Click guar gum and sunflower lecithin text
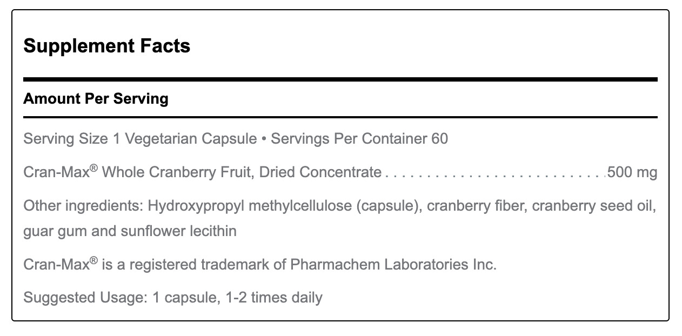This screenshot has width=682, height=336. pos(130,232)
